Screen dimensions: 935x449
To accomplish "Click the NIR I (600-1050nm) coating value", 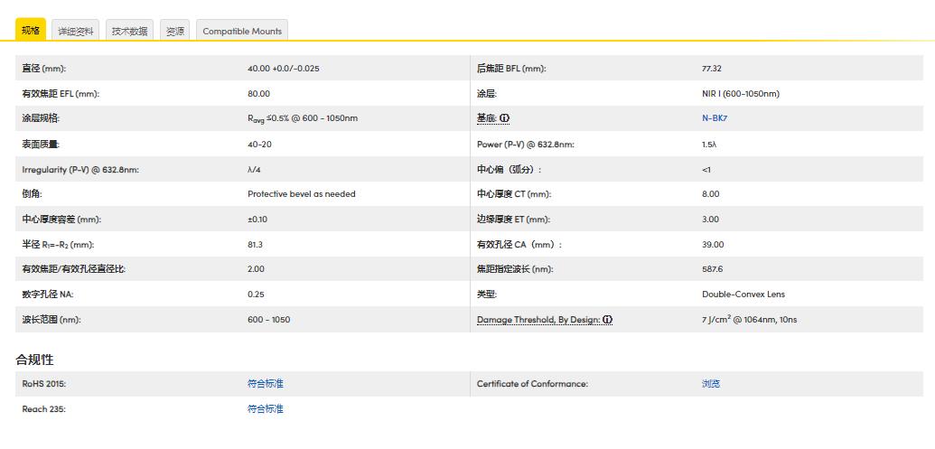I will [x=740, y=94].
